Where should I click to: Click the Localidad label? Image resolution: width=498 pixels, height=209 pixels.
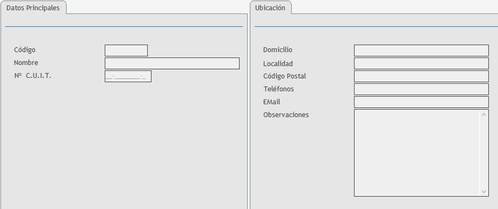pos(278,63)
